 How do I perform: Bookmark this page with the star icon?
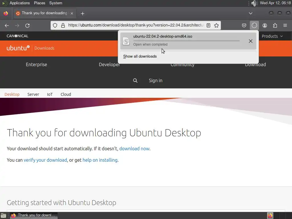(216, 25)
